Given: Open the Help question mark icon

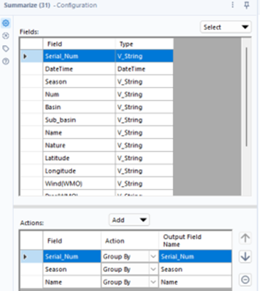Looking at the screenshot, I should [6, 61].
